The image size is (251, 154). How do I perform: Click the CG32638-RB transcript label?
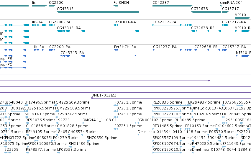(x=203, y=28)
